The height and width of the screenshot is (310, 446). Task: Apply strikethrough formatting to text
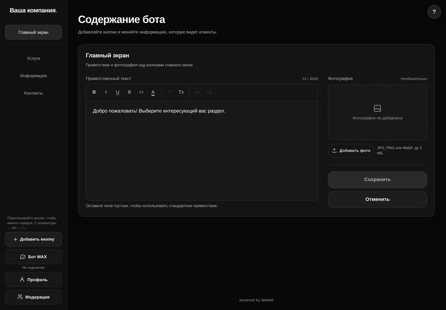129,92
